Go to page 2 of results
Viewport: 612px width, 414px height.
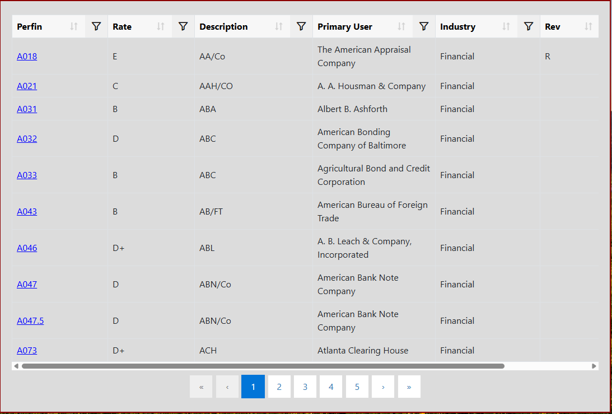tap(279, 387)
